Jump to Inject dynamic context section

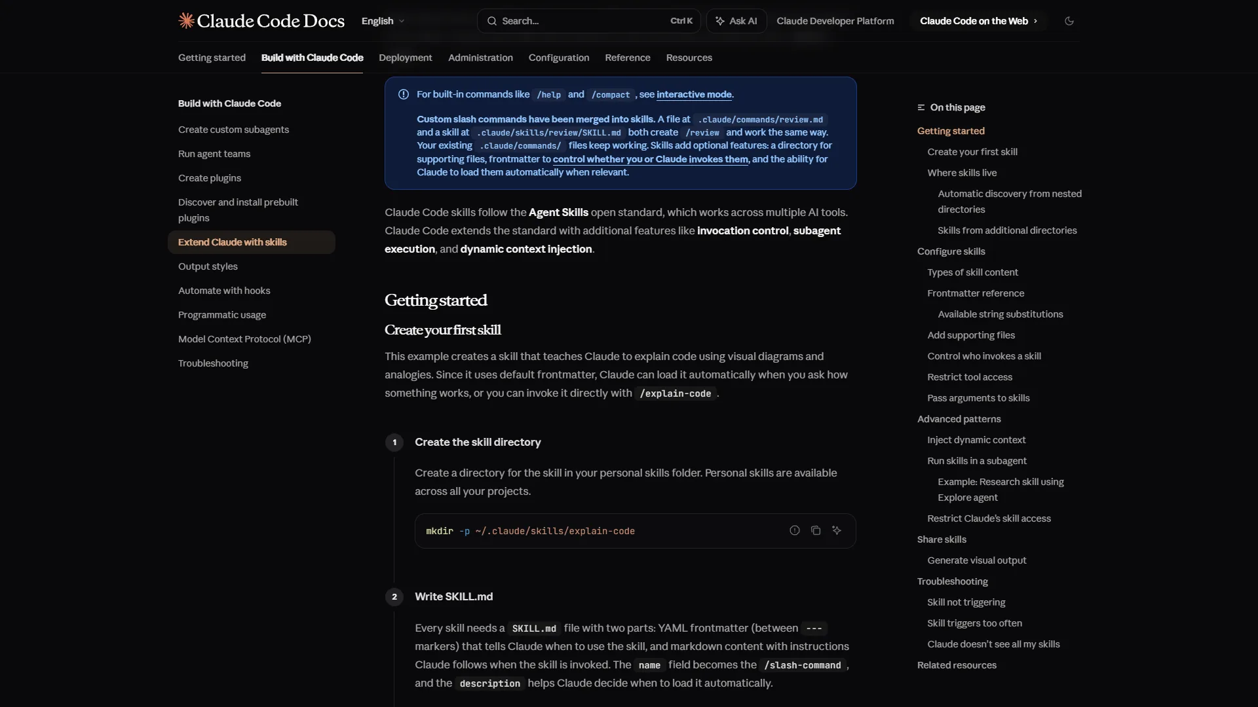976,440
